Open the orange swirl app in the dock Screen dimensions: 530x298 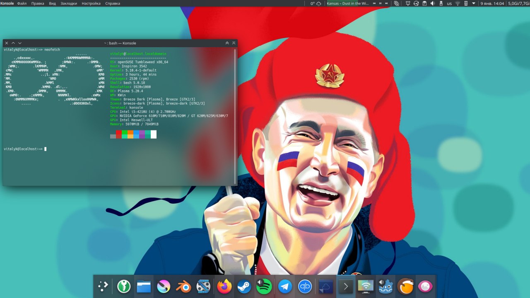point(406,286)
